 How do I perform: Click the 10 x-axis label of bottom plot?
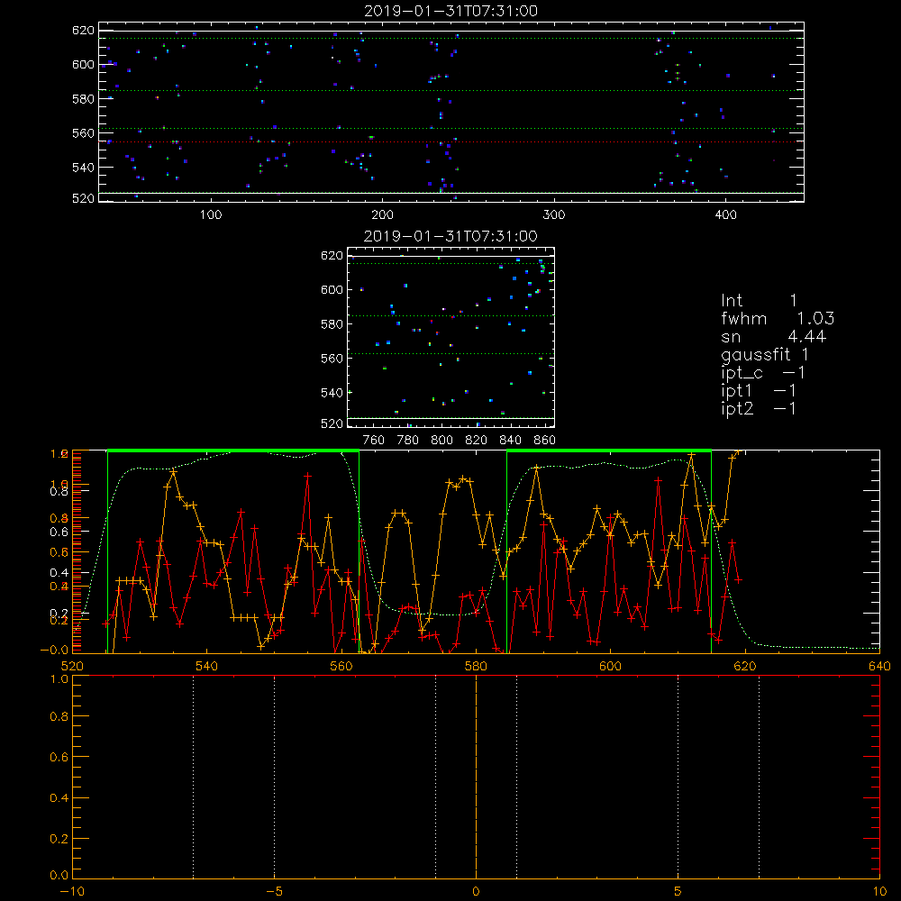(x=879, y=891)
